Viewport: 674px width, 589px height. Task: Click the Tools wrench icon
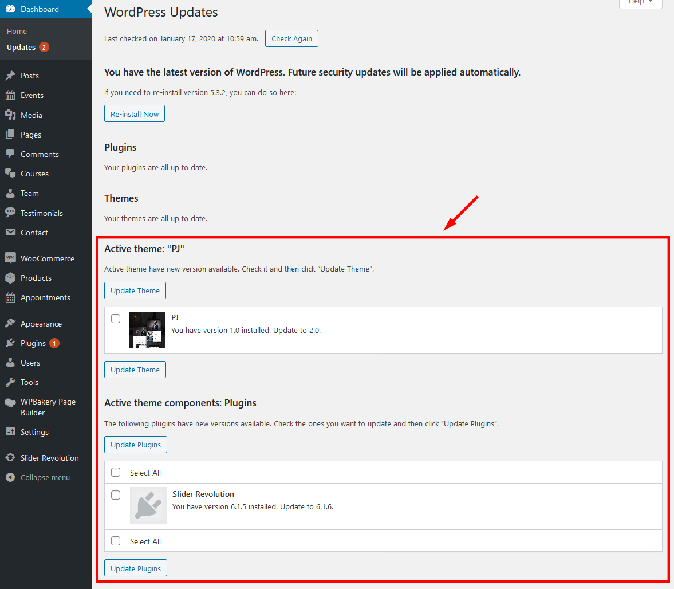tap(10, 382)
